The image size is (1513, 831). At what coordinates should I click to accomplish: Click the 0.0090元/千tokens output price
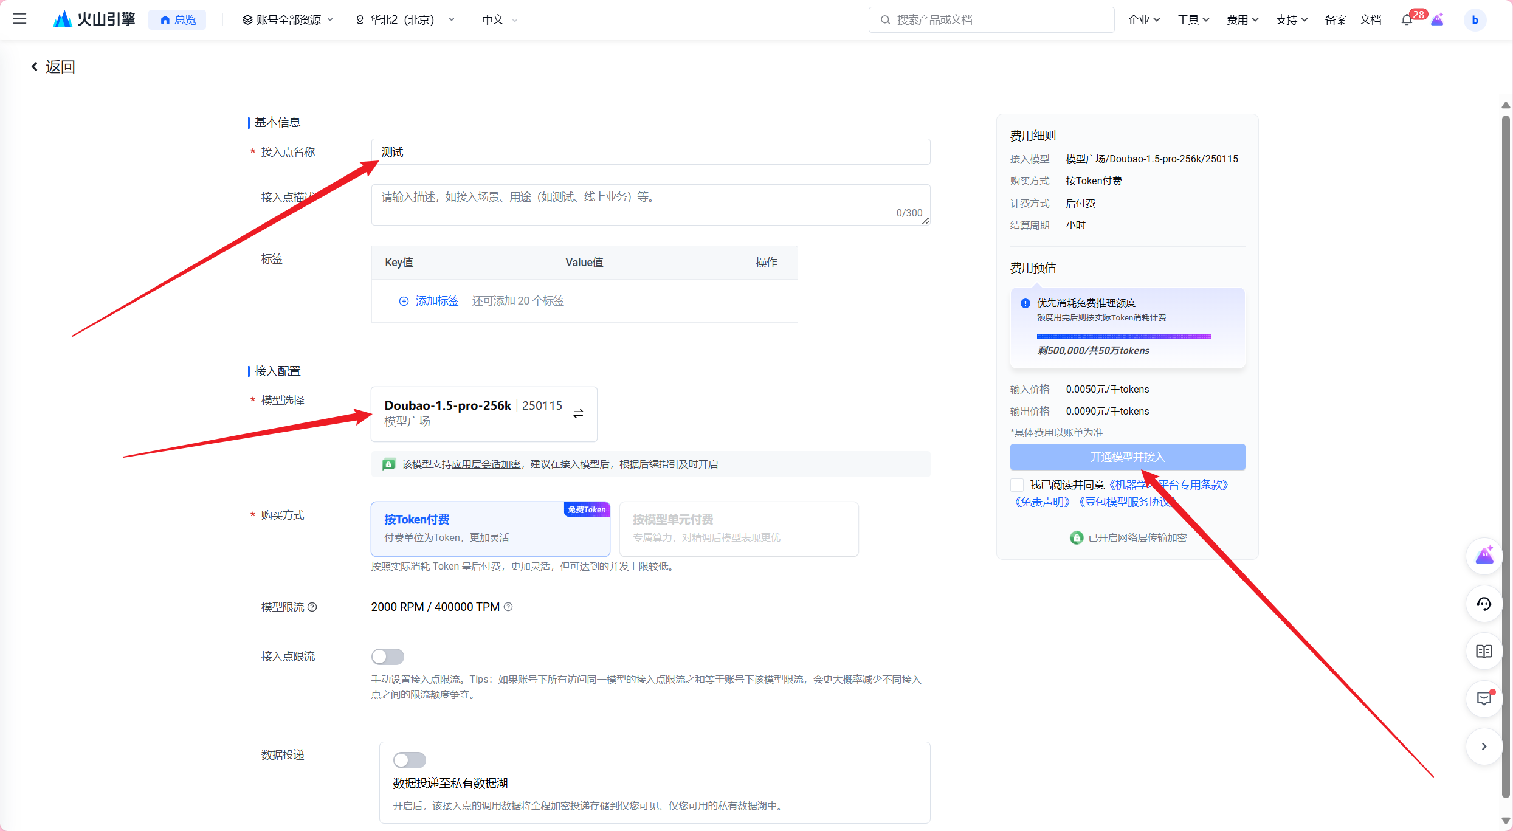click(1108, 411)
